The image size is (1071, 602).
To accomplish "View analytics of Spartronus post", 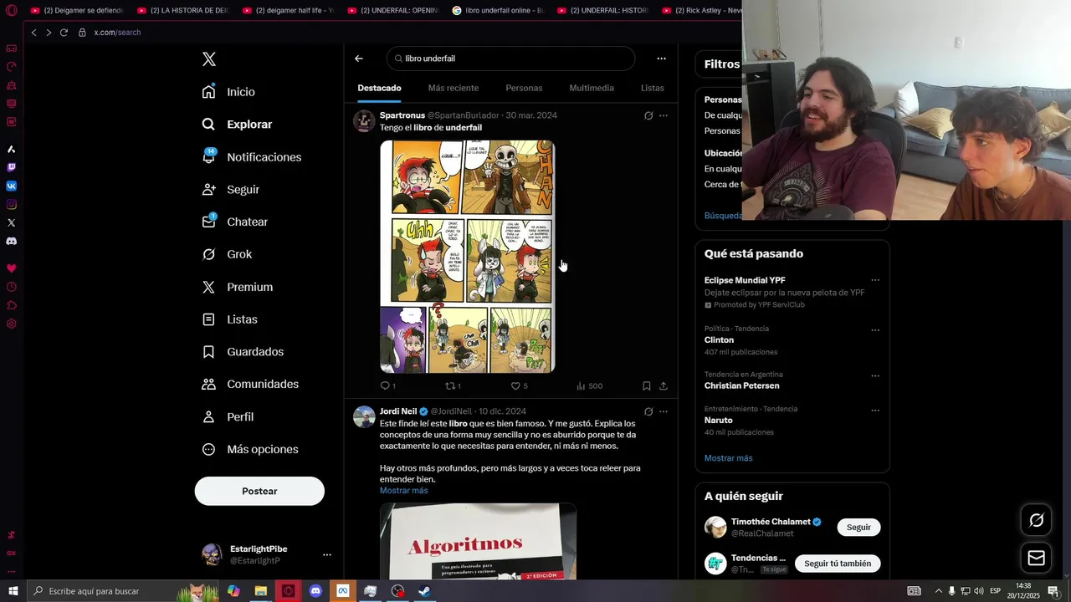I will pyautogui.click(x=589, y=385).
